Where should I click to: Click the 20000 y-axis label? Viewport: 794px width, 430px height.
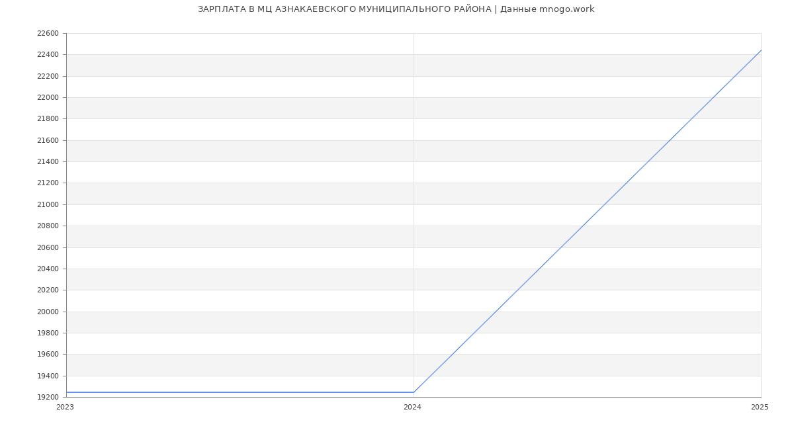coord(48,312)
